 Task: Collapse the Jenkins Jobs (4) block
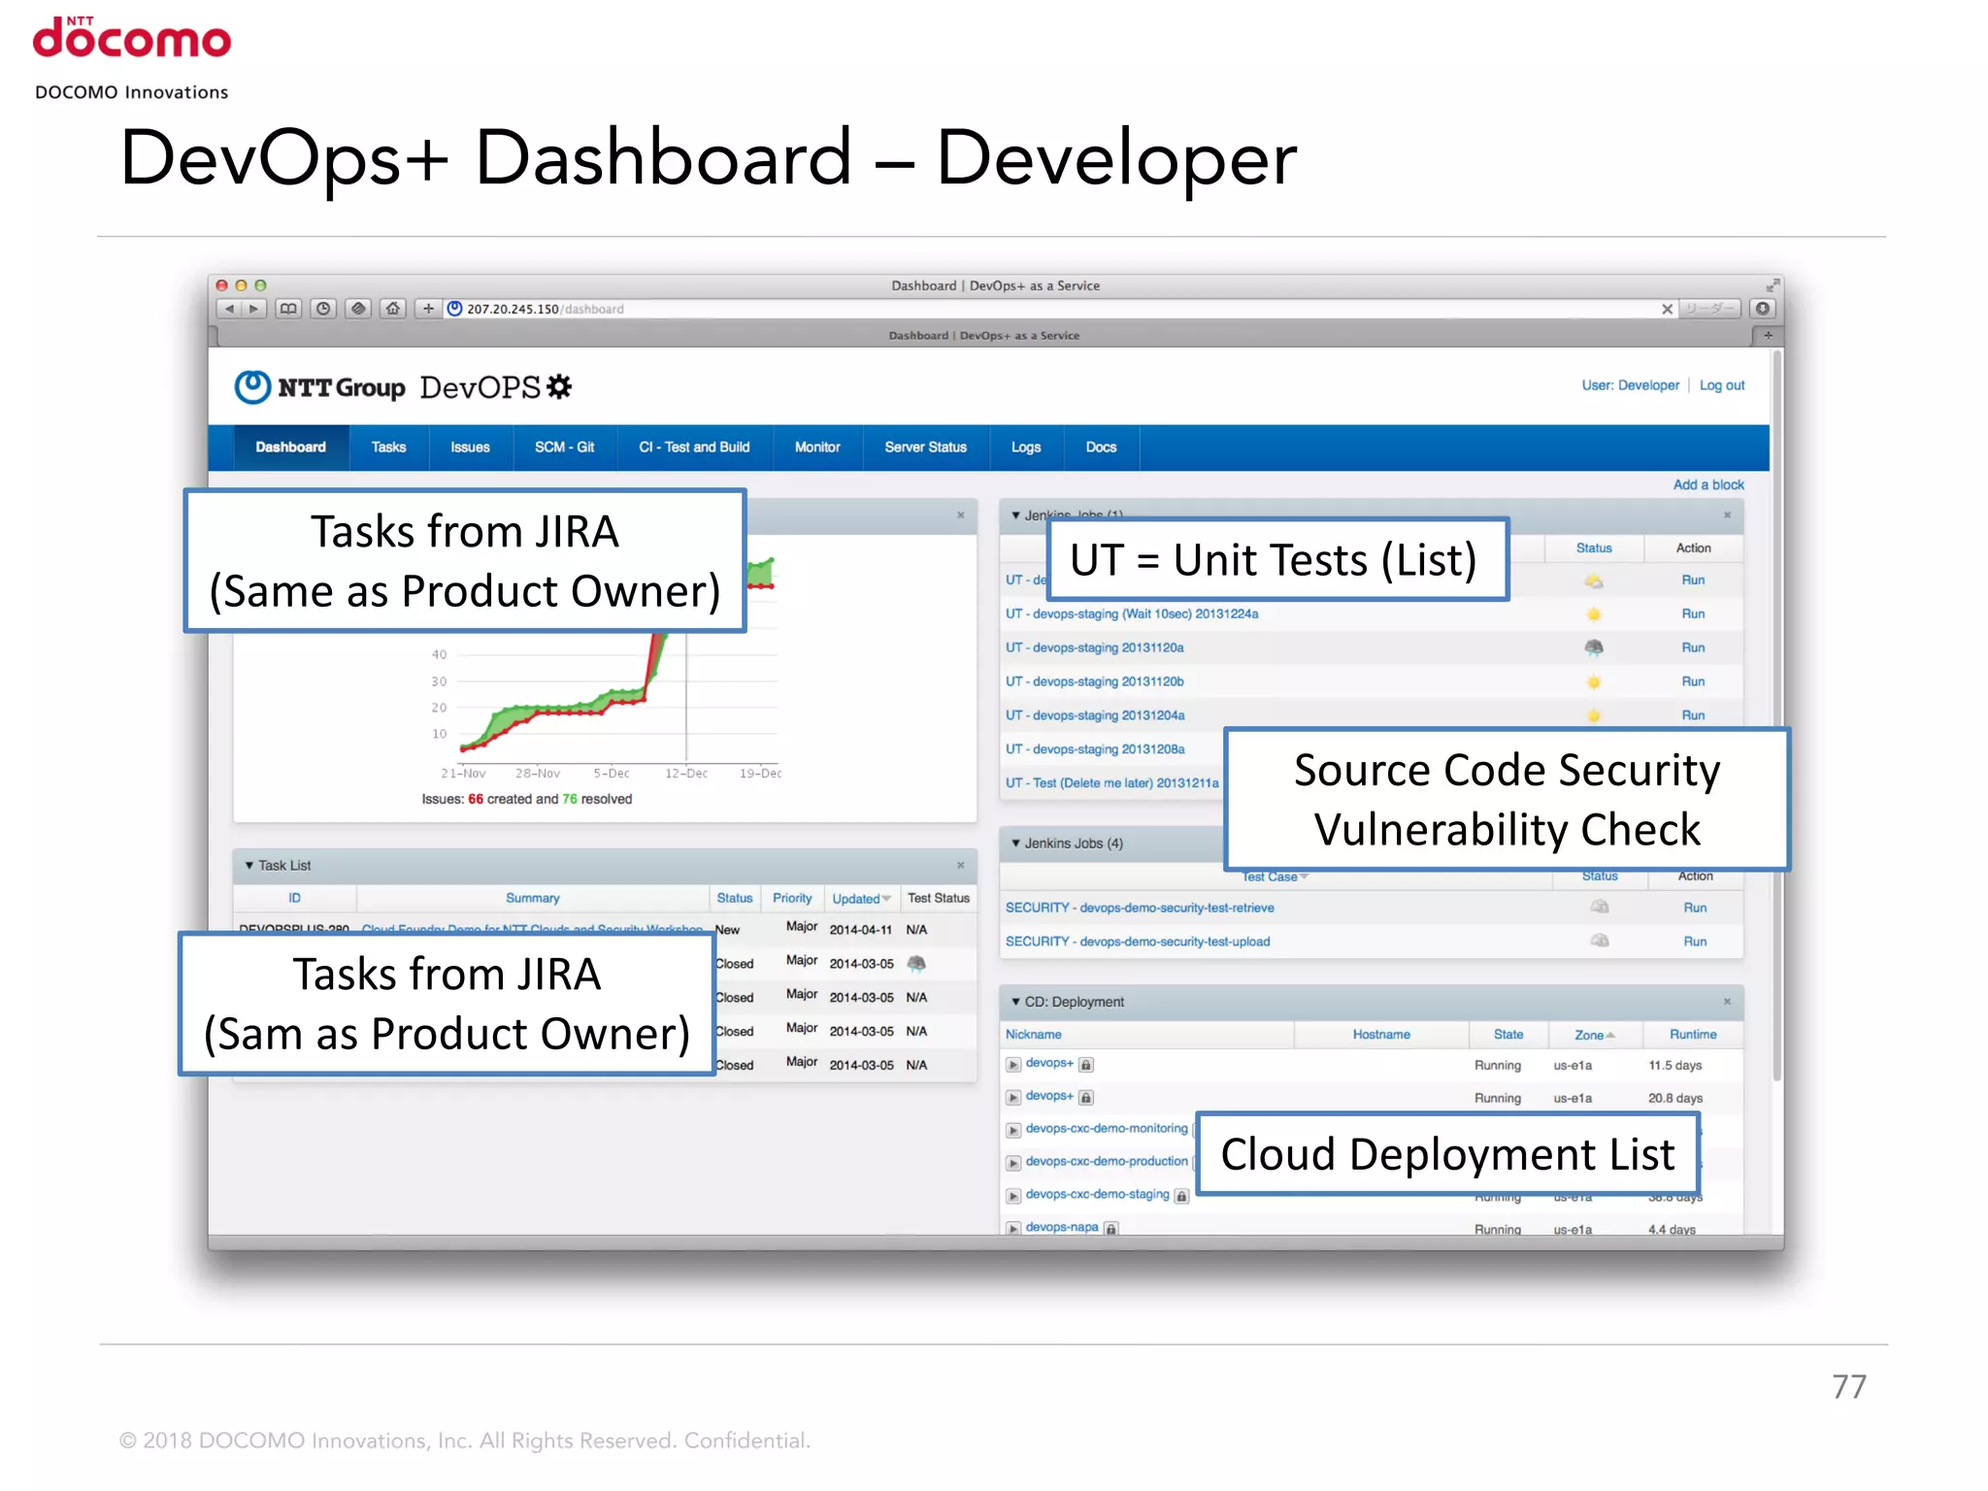coord(1016,844)
